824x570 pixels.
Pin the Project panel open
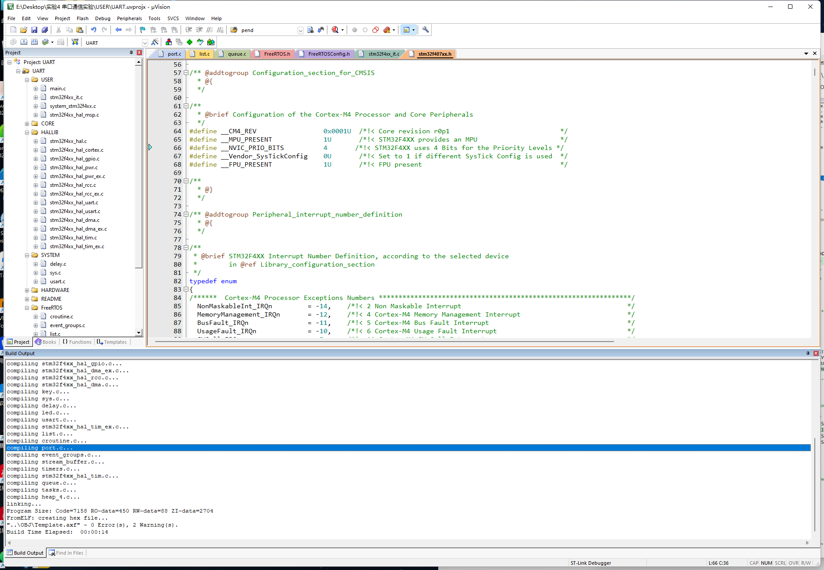coord(131,52)
